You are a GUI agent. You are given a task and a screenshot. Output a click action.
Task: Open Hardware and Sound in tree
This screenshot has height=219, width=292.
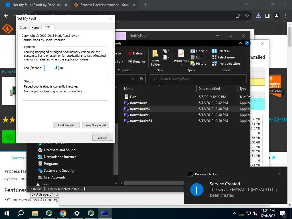(57, 150)
